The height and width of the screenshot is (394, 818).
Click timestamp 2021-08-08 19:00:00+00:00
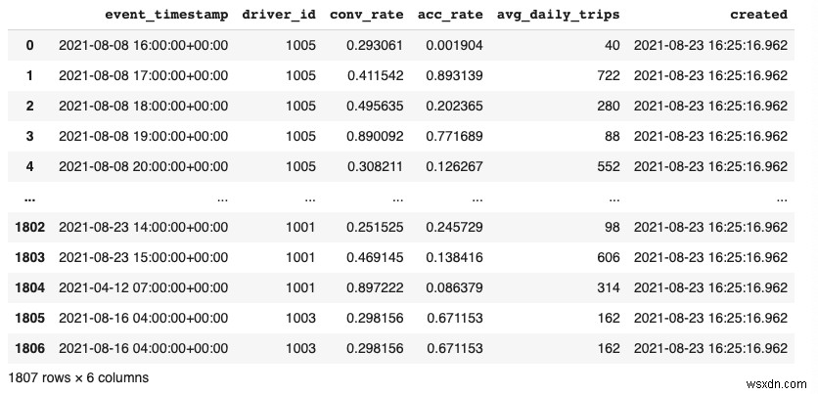coord(144,136)
